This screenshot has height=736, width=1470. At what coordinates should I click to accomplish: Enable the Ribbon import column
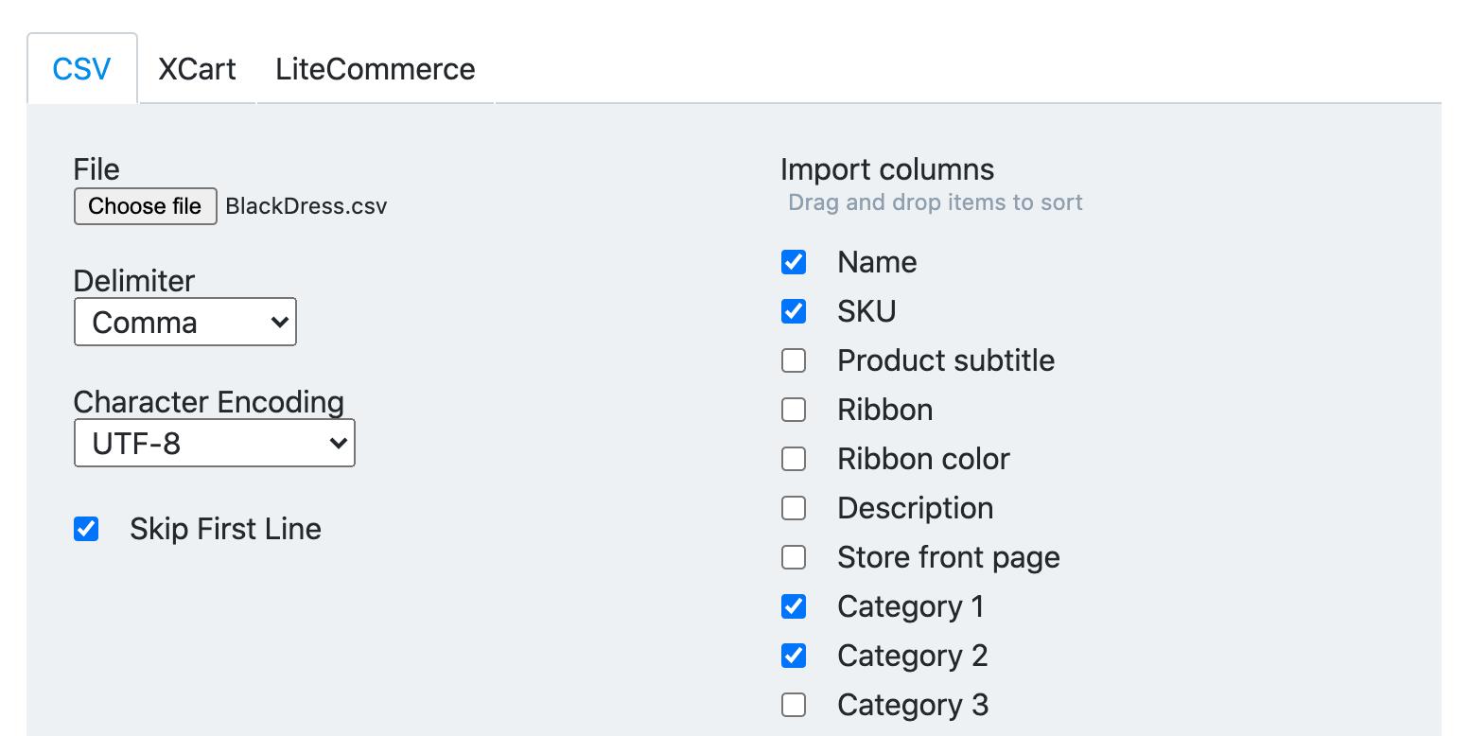[x=794, y=410]
